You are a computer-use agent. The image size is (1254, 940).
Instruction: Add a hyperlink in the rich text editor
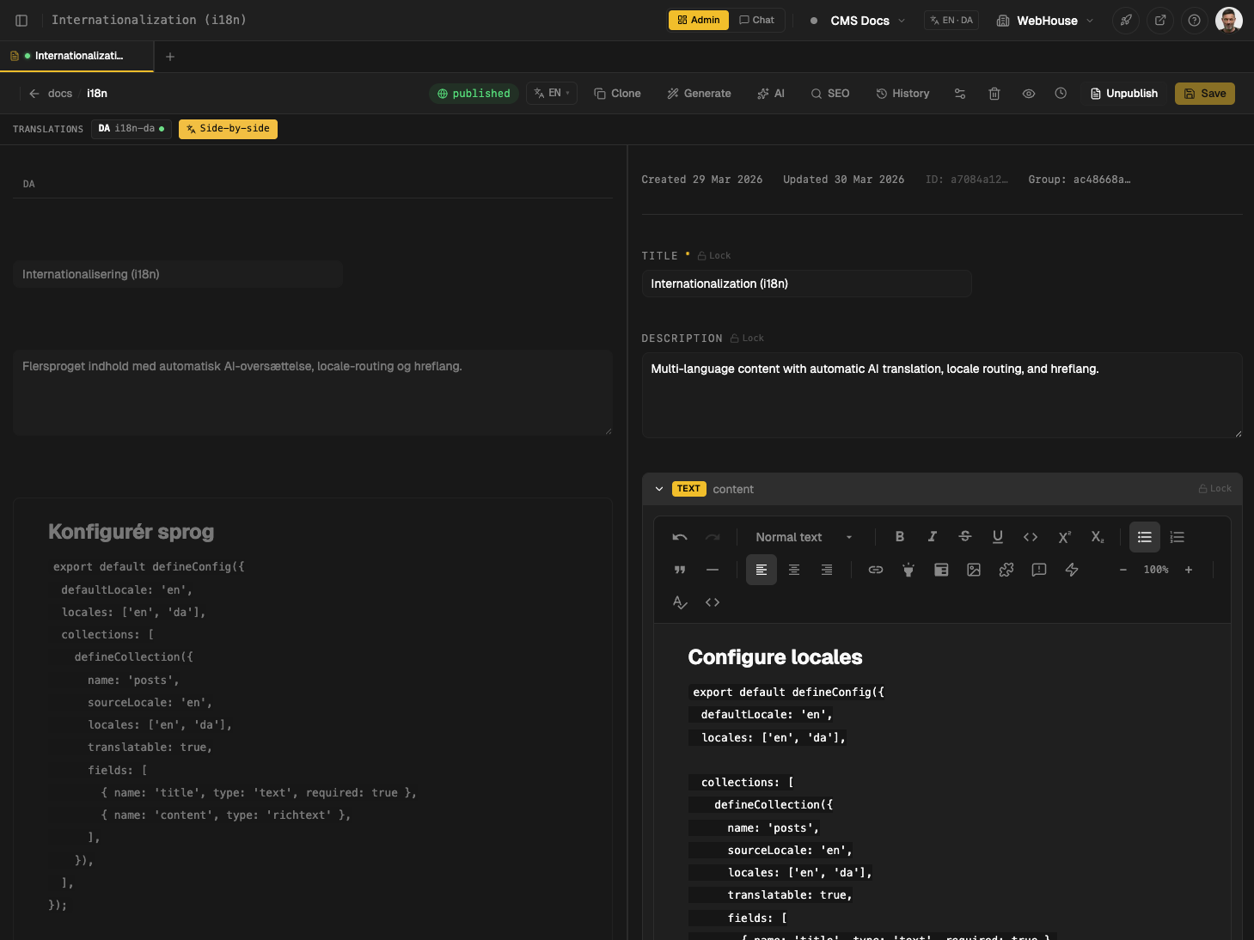click(x=875, y=570)
